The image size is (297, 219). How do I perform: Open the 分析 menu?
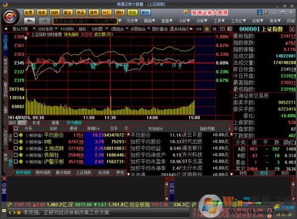184,20
